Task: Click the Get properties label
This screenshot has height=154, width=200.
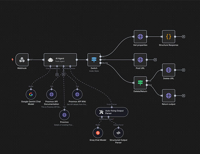Action: (x=140, y=45)
